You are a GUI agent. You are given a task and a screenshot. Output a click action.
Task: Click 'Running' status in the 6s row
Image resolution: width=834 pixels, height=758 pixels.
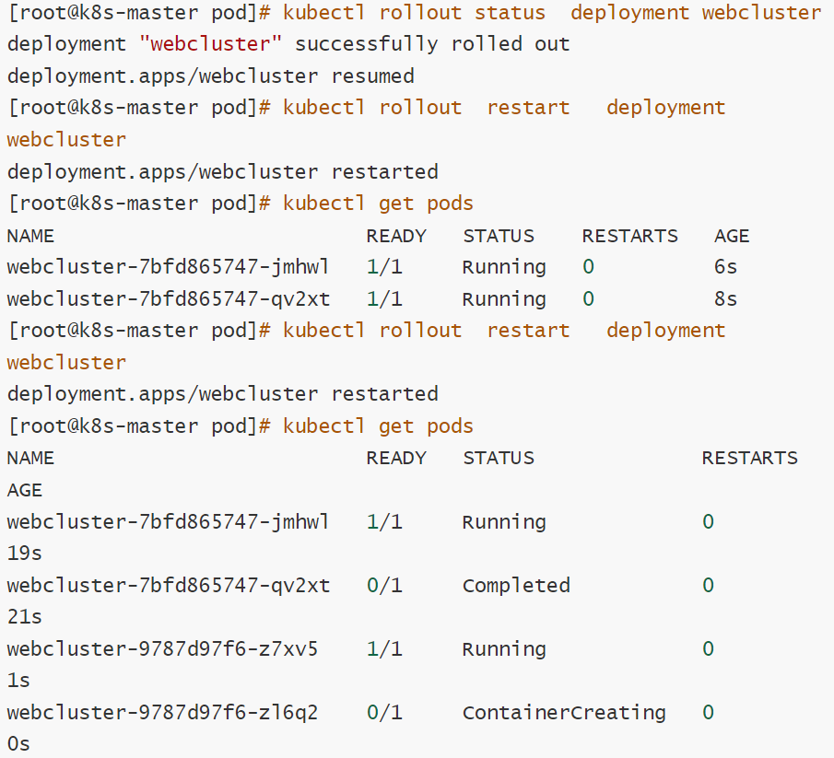[504, 267]
